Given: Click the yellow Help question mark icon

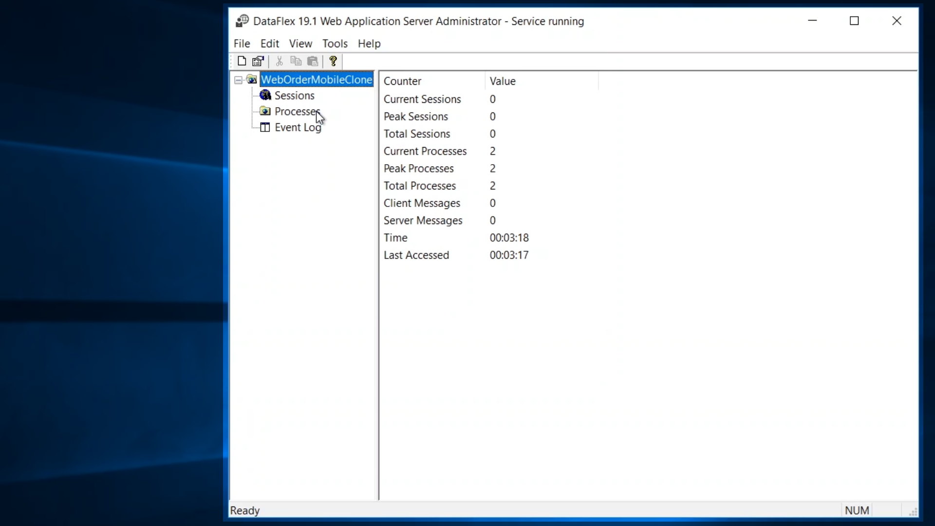Looking at the screenshot, I should (333, 61).
